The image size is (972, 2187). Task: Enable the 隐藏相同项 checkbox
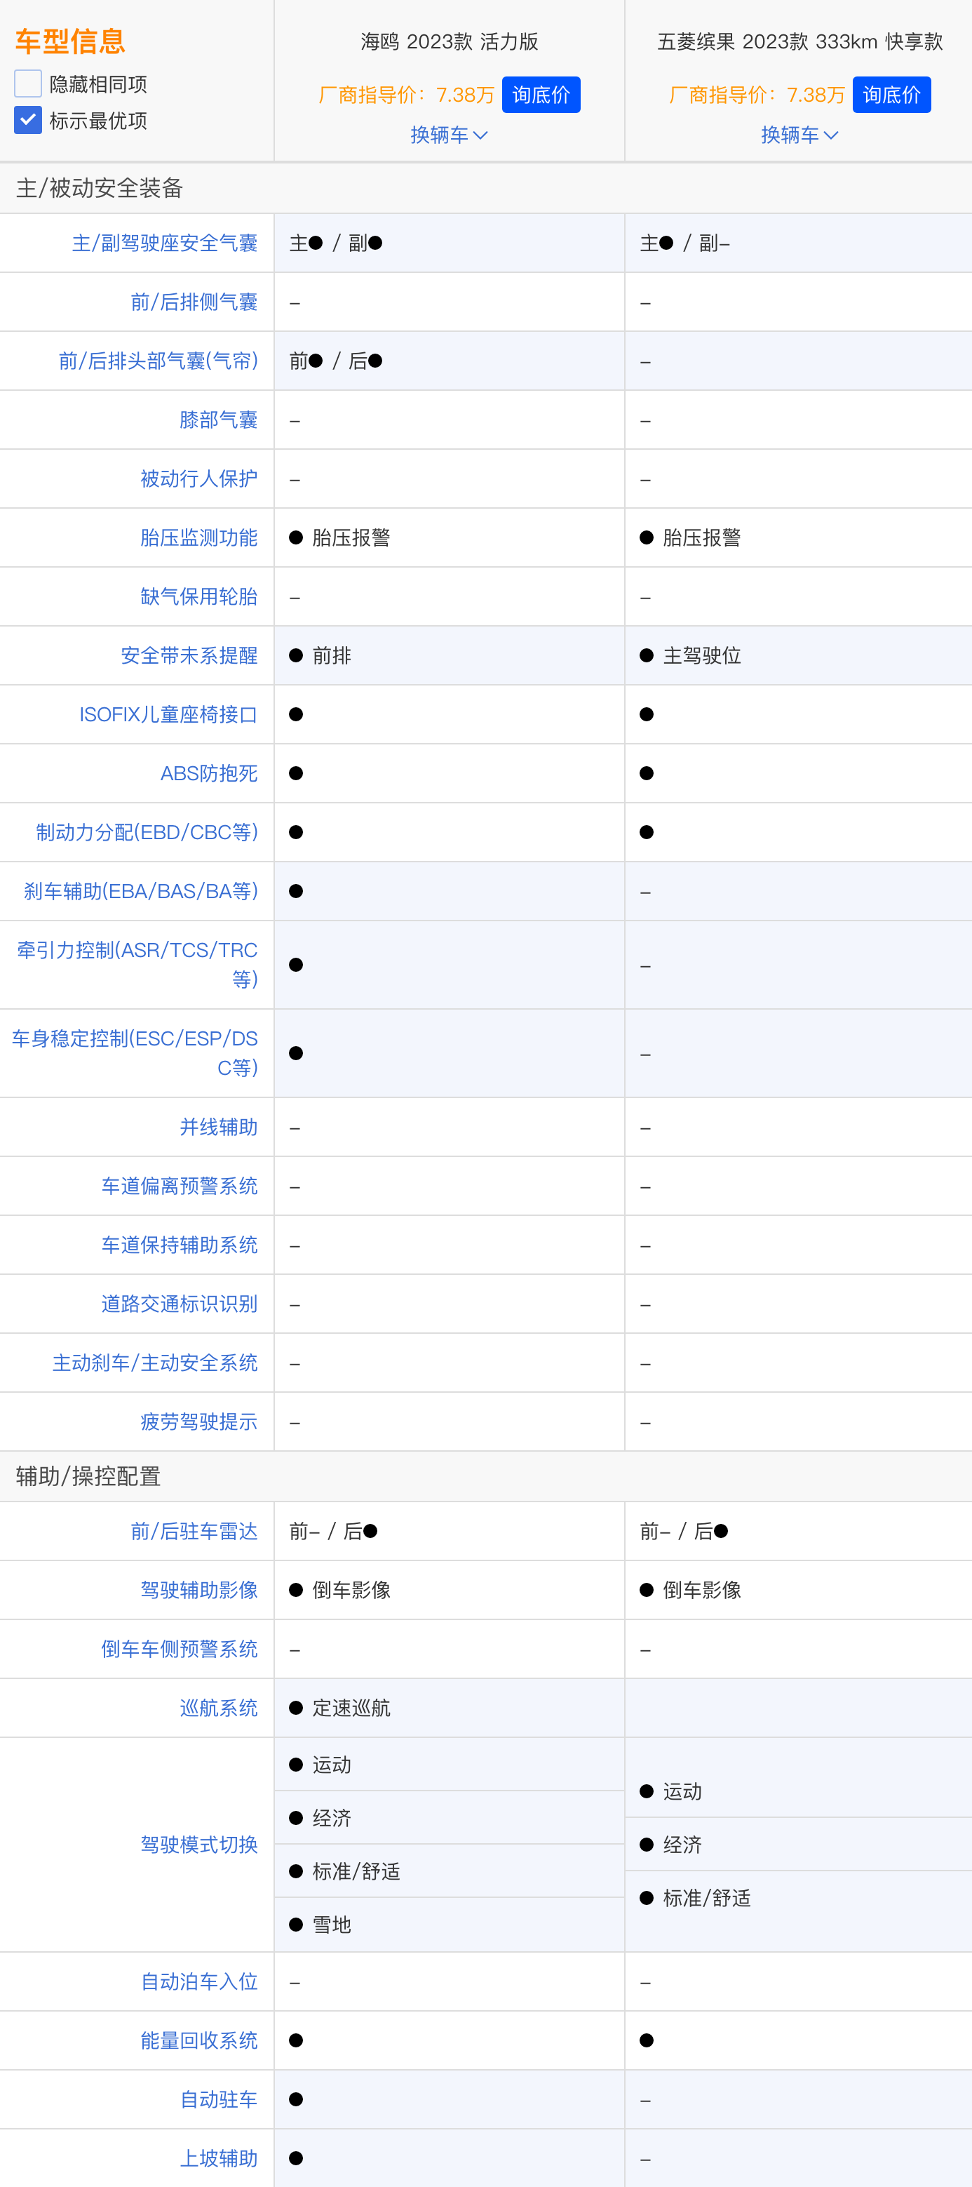(x=28, y=83)
